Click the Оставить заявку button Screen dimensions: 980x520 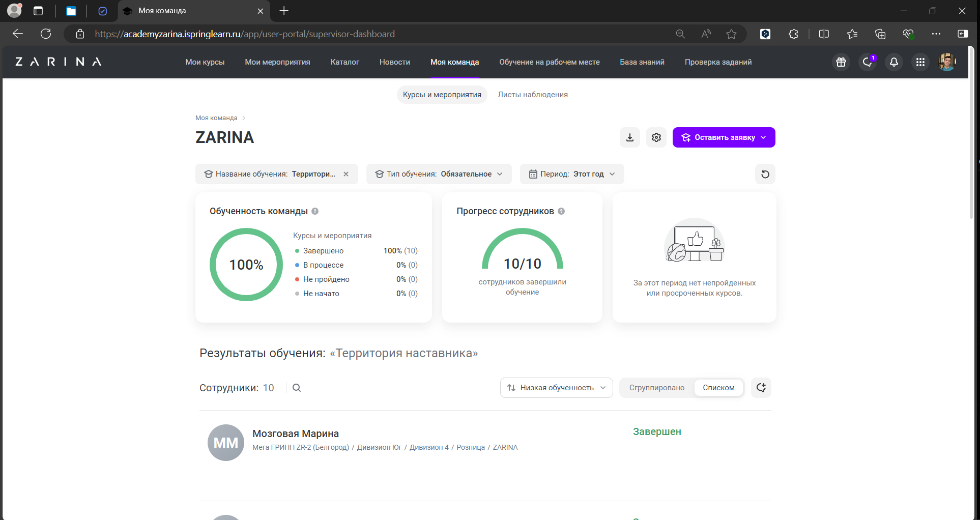724,137
